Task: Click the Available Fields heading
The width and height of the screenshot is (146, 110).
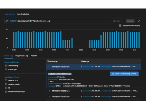Action: coord(12,77)
